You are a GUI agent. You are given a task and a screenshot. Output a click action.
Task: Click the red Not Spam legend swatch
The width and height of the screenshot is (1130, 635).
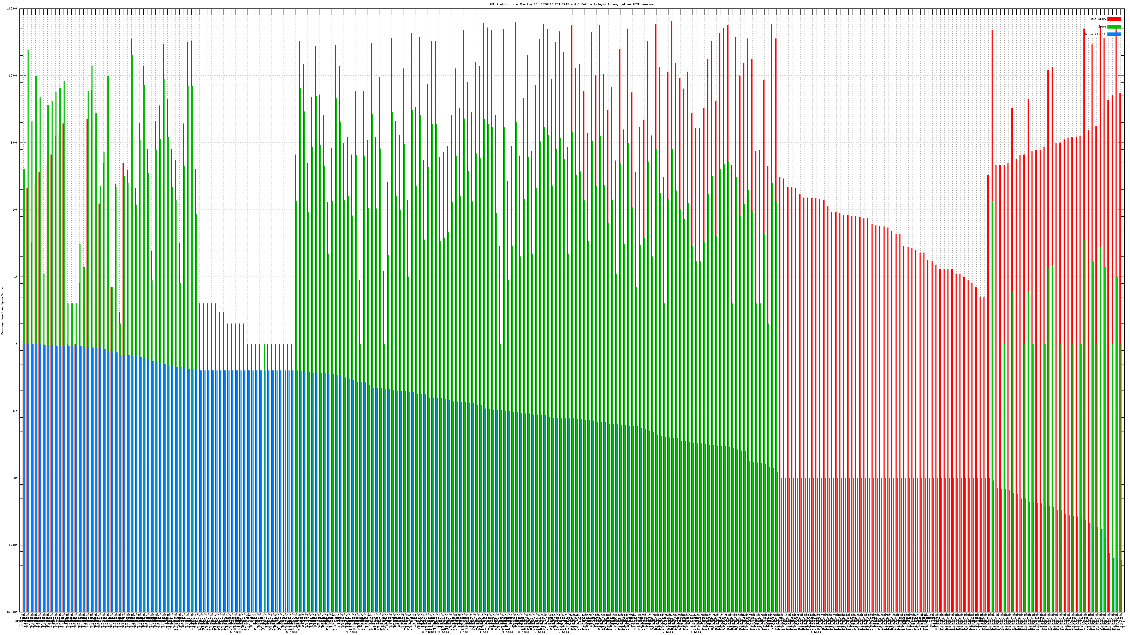[x=1114, y=19]
